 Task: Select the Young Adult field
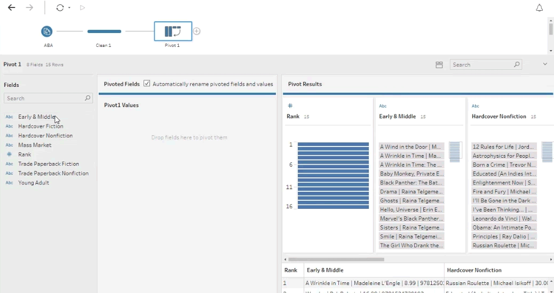pyautogui.click(x=33, y=183)
